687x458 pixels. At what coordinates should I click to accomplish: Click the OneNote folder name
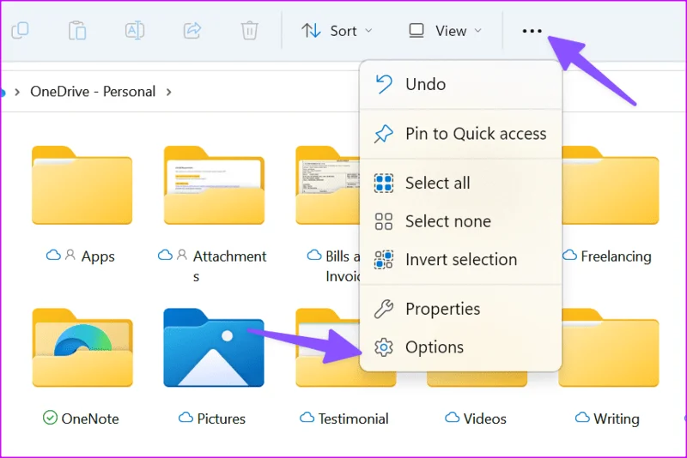[90, 419]
